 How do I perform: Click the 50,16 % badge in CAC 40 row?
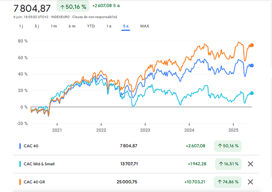click(228, 146)
